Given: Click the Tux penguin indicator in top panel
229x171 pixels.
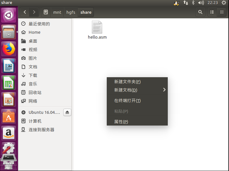Looking at the screenshot, I should (176, 3).
